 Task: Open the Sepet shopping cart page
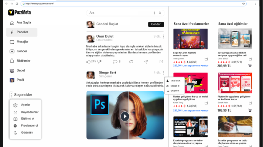pos(17,71)
